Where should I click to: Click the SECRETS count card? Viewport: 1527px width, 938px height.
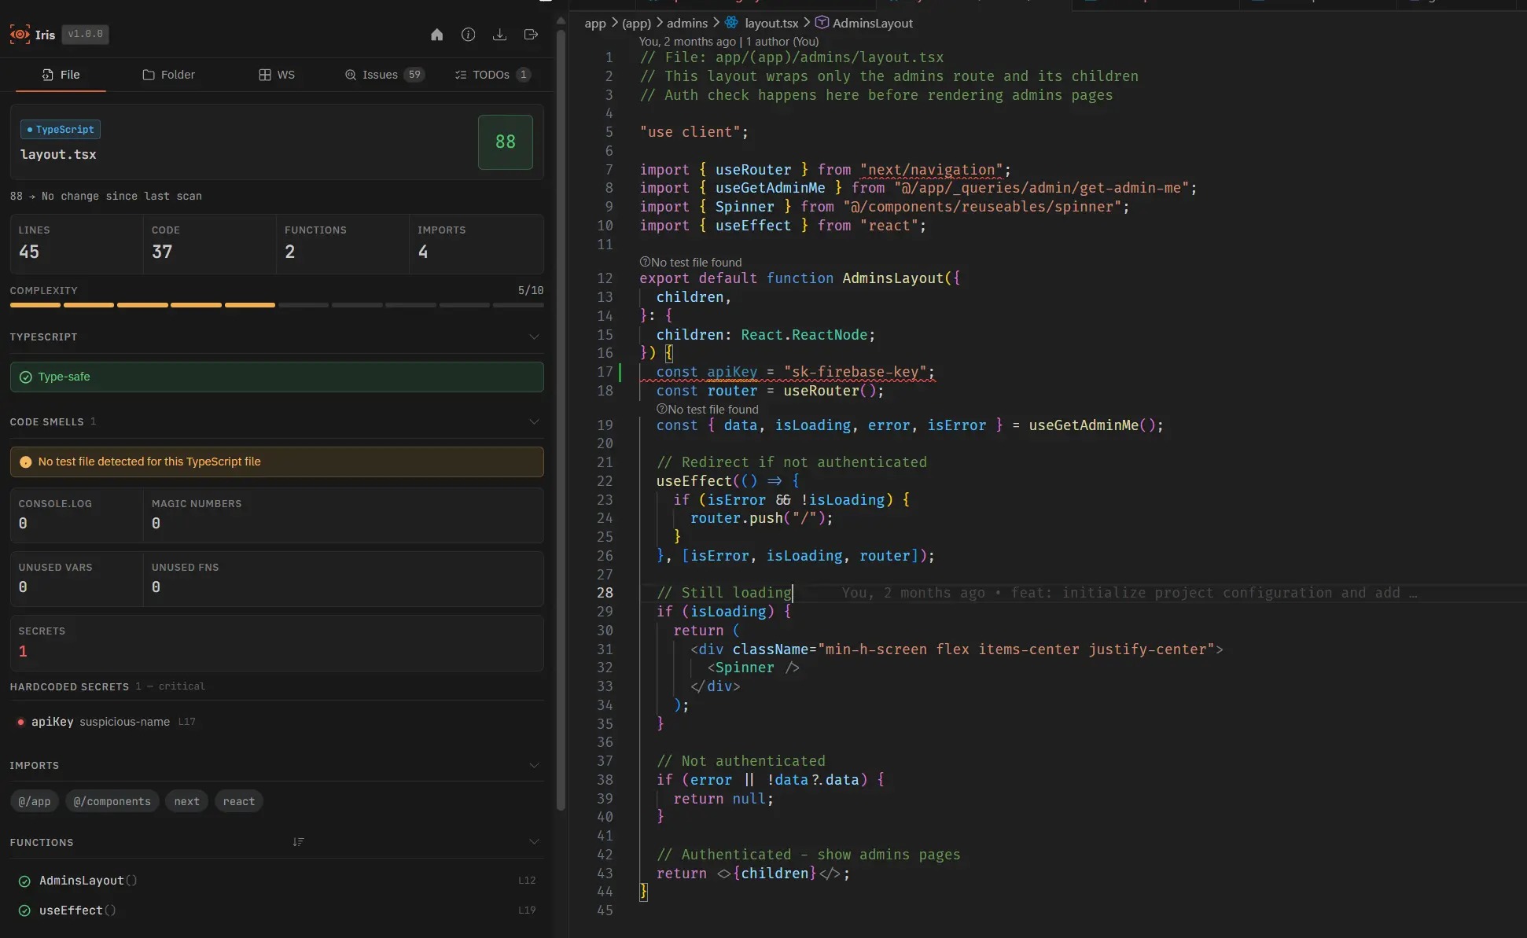[x=277, y=643]
